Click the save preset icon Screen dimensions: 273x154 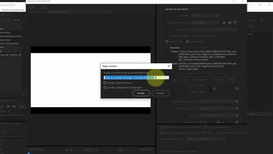point(224,23)
